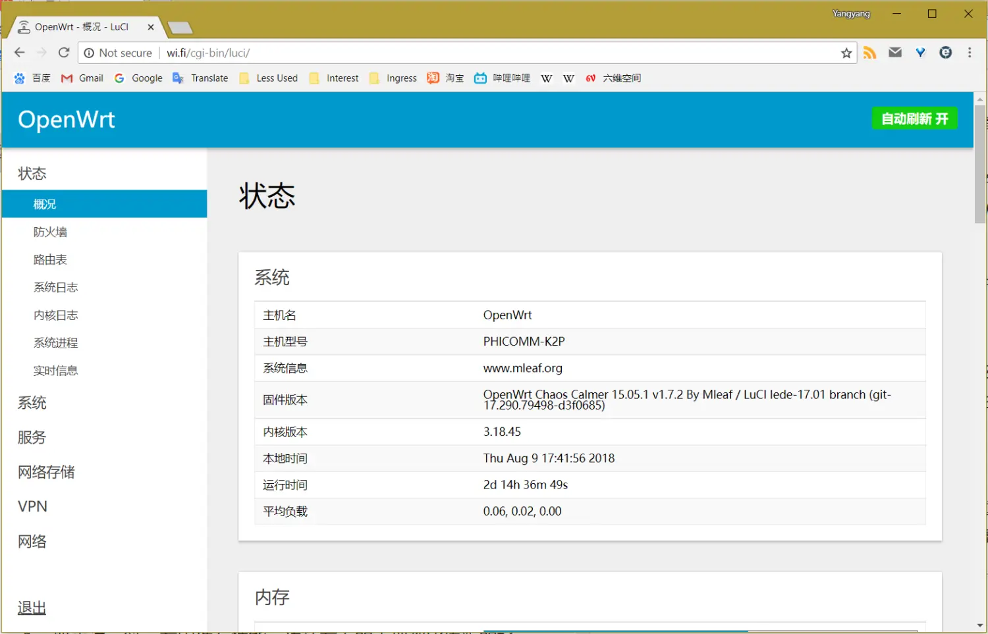
Task: Open the Google bookmark
Action: pyautogui.click(x=138, y=78)
